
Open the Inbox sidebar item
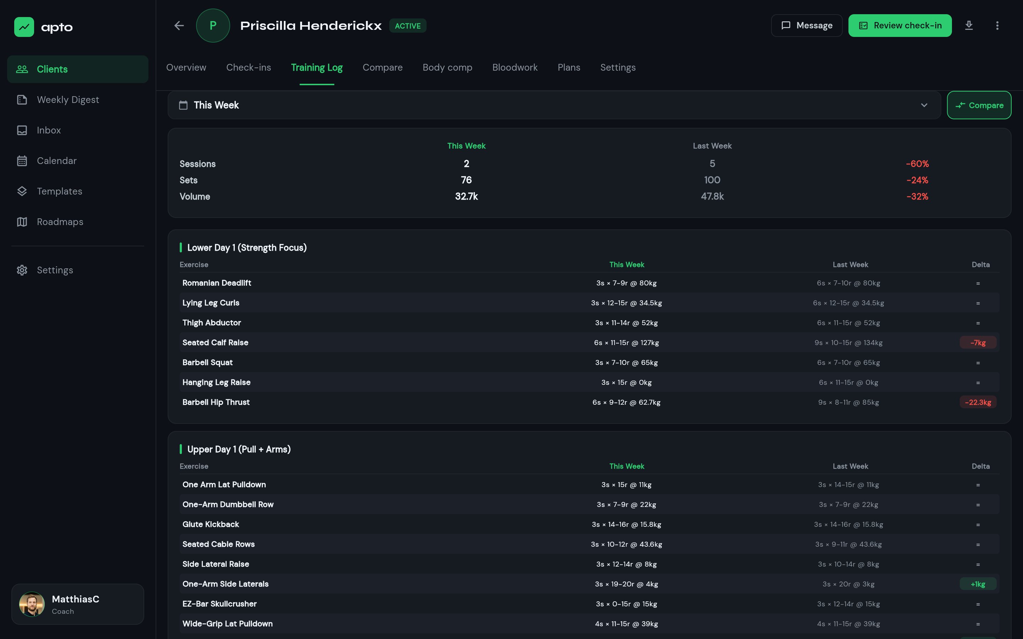tap(49, 130)
